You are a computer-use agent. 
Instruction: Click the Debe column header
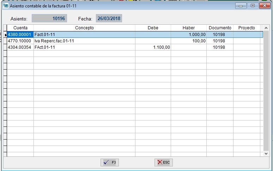click(153, 28)
